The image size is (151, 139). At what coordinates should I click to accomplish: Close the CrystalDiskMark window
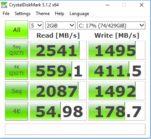pyautogui.click(x=142, y=5)
